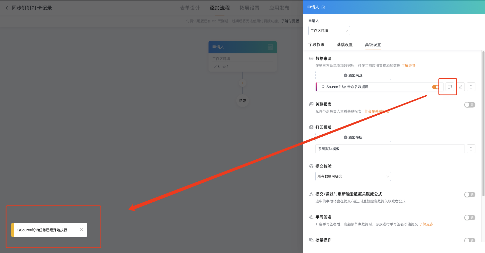Click the 添加模版 button
The image size is (485, 253).
tap(353, 137)
